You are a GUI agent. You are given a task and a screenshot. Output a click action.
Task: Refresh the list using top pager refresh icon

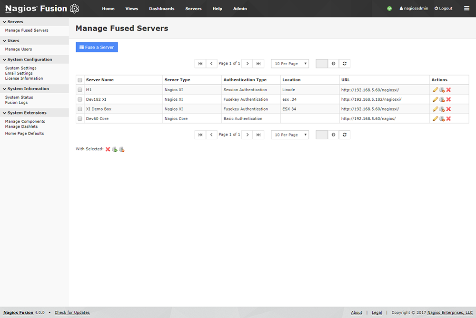(x=345, y=64)
